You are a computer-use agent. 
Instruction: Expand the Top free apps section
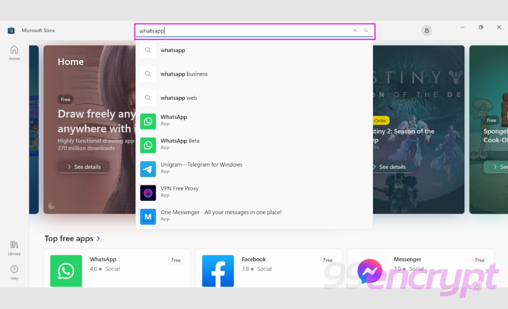[72, 239]
